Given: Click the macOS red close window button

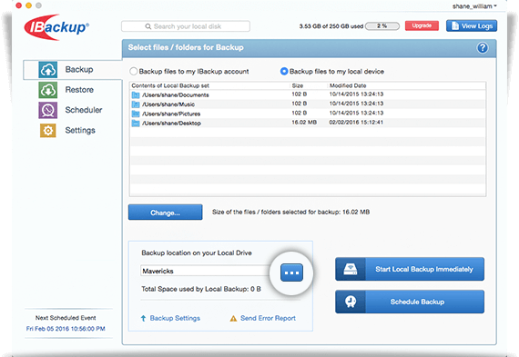Looking at the screenshot, I should 19,5.
